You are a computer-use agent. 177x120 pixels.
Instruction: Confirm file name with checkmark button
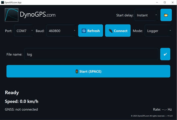tap(165, 54)
